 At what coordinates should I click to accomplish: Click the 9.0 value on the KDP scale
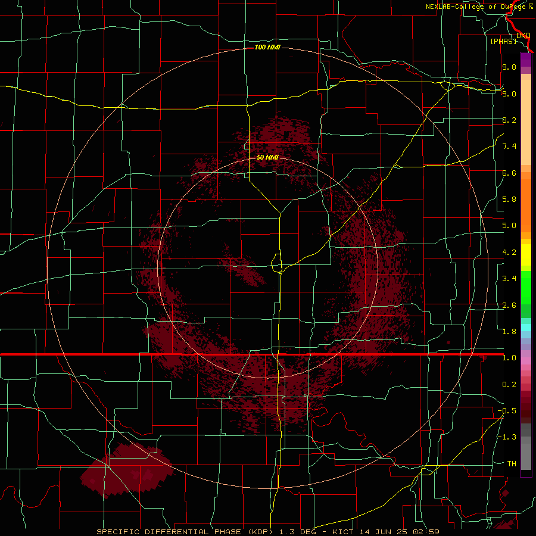coord(509,94)
